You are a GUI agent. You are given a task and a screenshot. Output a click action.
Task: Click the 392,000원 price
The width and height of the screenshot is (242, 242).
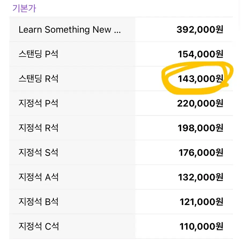[200, 30]
